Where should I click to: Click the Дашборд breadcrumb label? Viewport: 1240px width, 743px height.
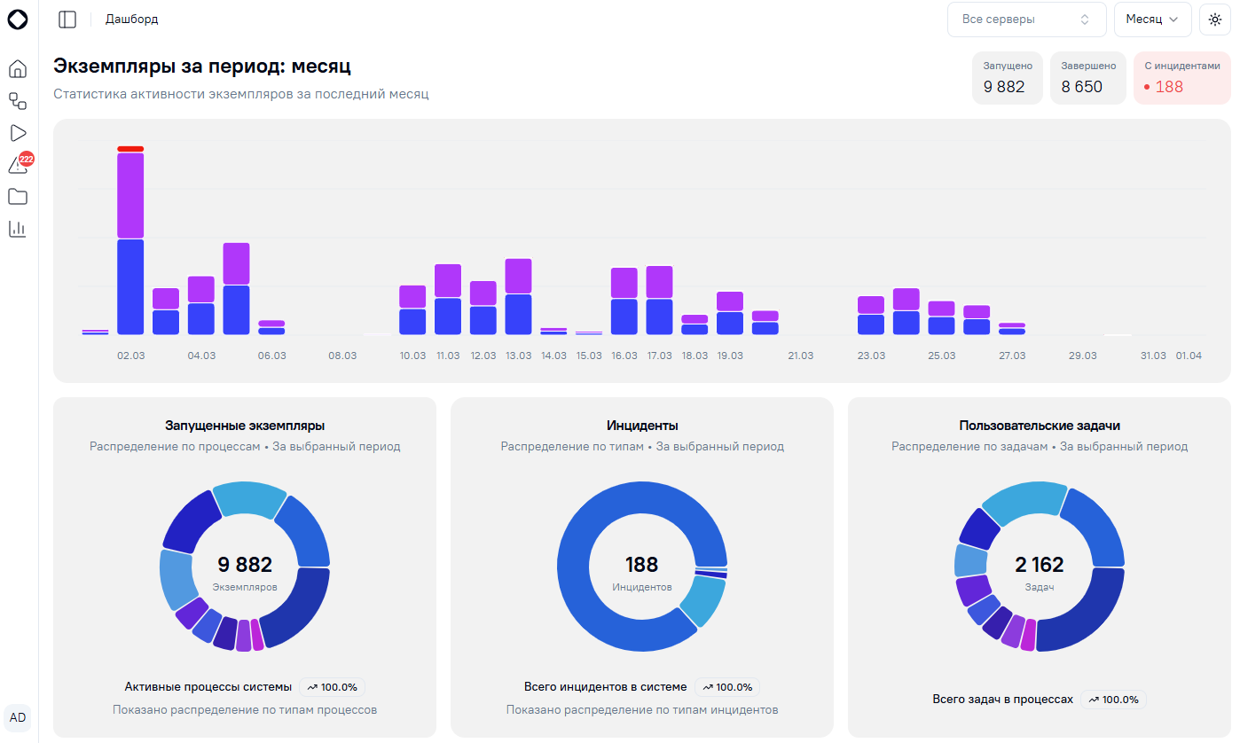tap(131, 20)
